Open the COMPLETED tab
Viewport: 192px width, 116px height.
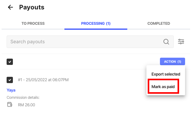159,24
